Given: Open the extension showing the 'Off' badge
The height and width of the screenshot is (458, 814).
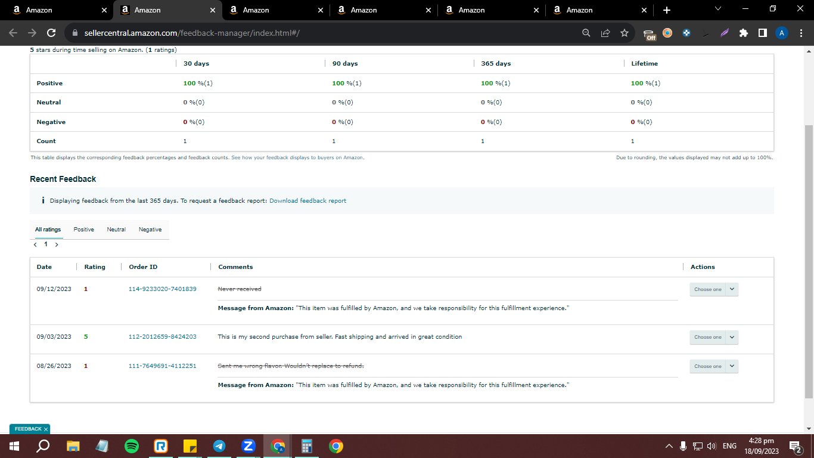Looking at the screenshot, I should pyautogui.click(x=650, y=34).
